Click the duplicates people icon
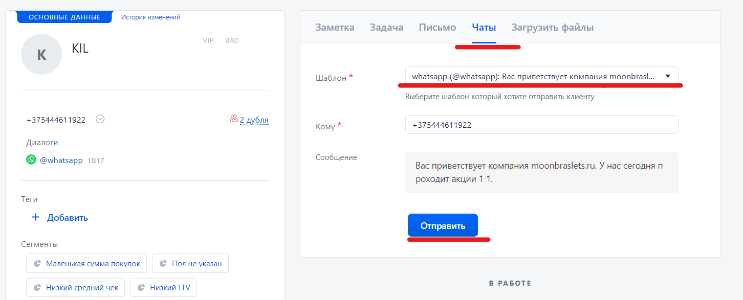The image size is (743, 300). coord(234,119)
